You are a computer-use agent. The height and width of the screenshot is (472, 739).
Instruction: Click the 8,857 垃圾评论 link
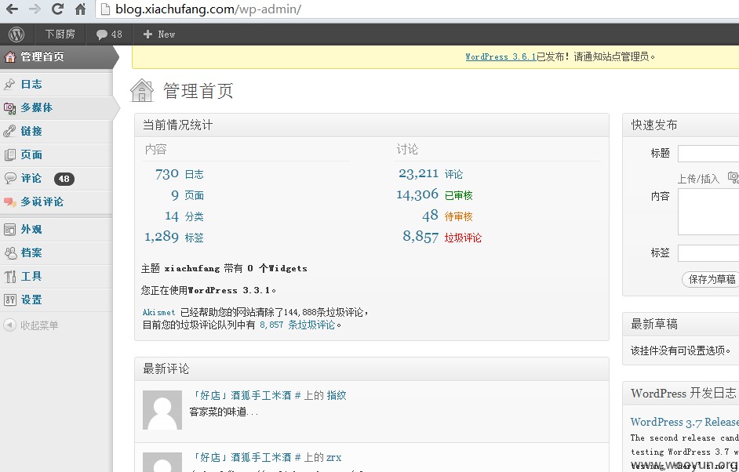442,237
